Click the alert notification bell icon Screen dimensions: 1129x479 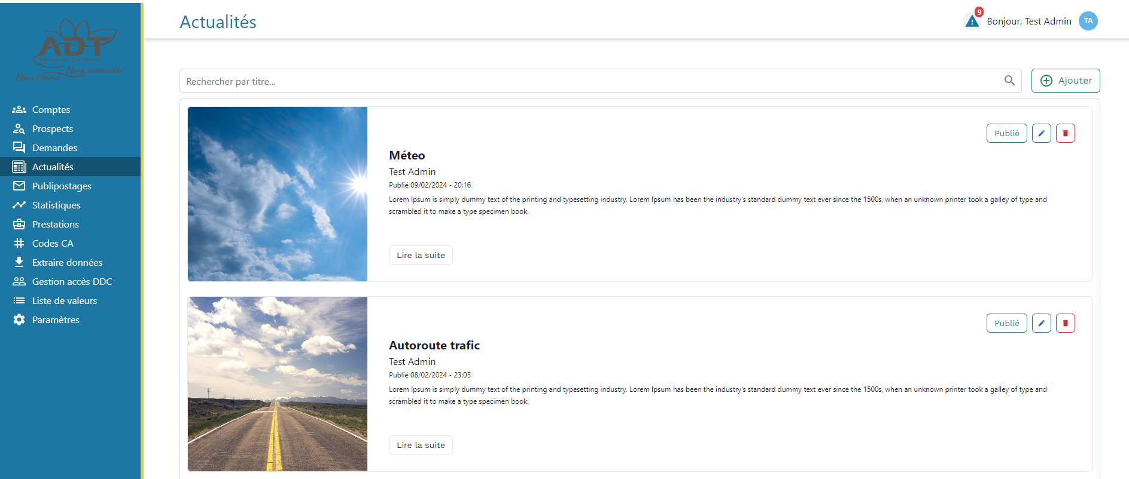point(972,21)
